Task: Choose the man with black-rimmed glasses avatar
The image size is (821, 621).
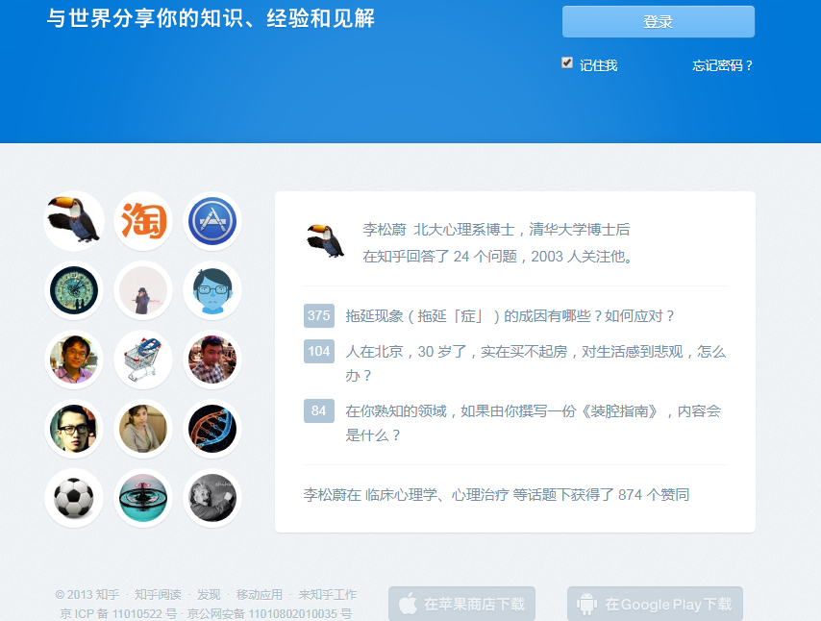Action: [74, 429]
